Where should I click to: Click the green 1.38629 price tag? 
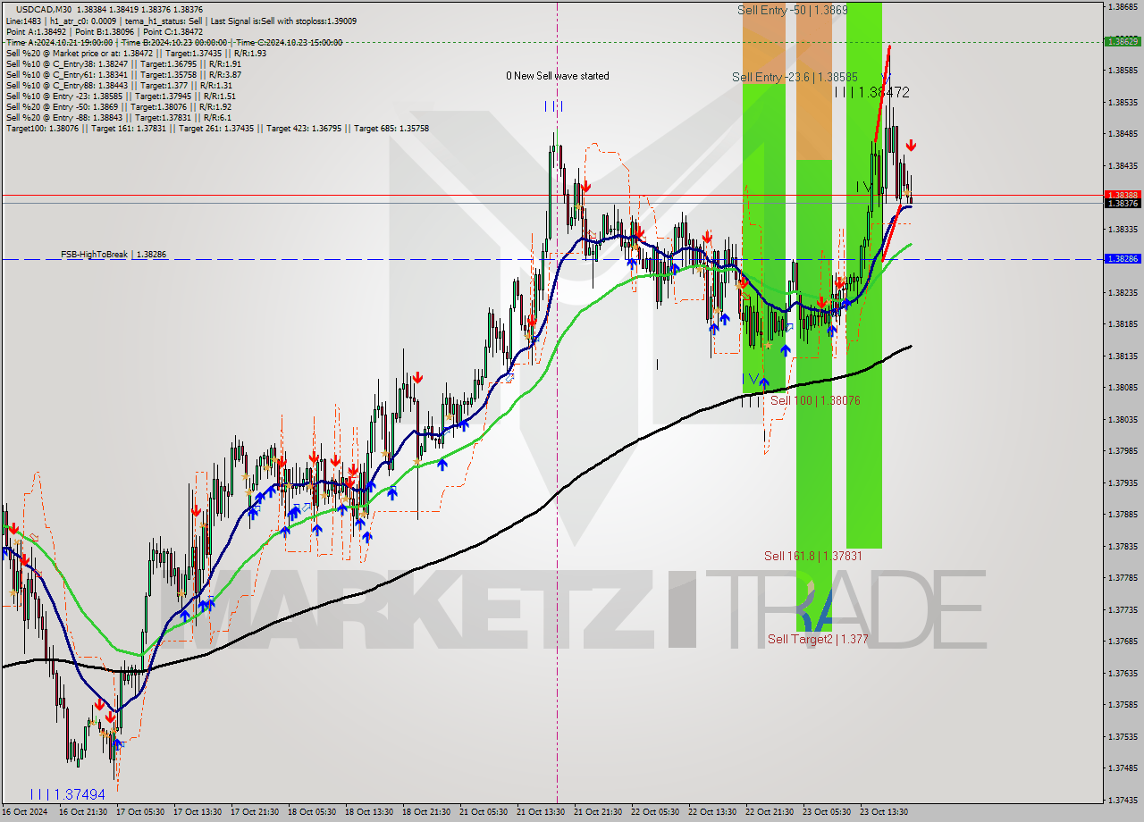point(1123,41)
